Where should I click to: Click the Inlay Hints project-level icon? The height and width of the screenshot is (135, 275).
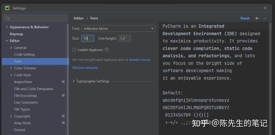coord(63,123)
